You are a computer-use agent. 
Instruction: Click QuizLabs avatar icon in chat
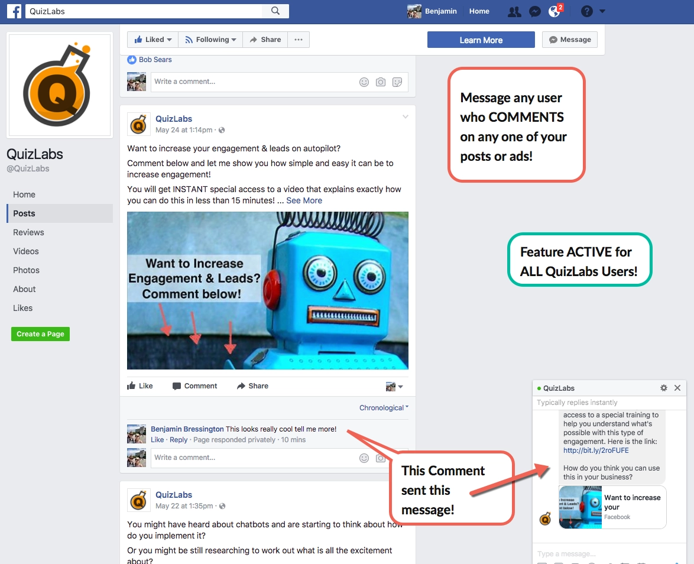click(x=545, y=519)
